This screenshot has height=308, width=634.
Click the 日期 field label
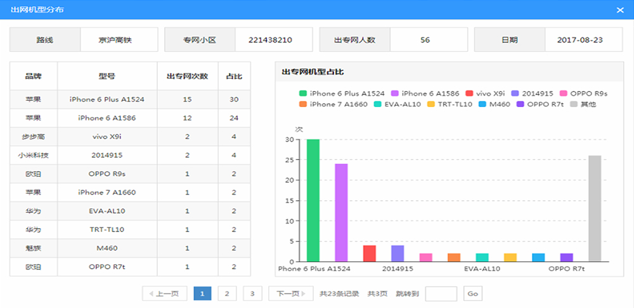coord(510,40)
